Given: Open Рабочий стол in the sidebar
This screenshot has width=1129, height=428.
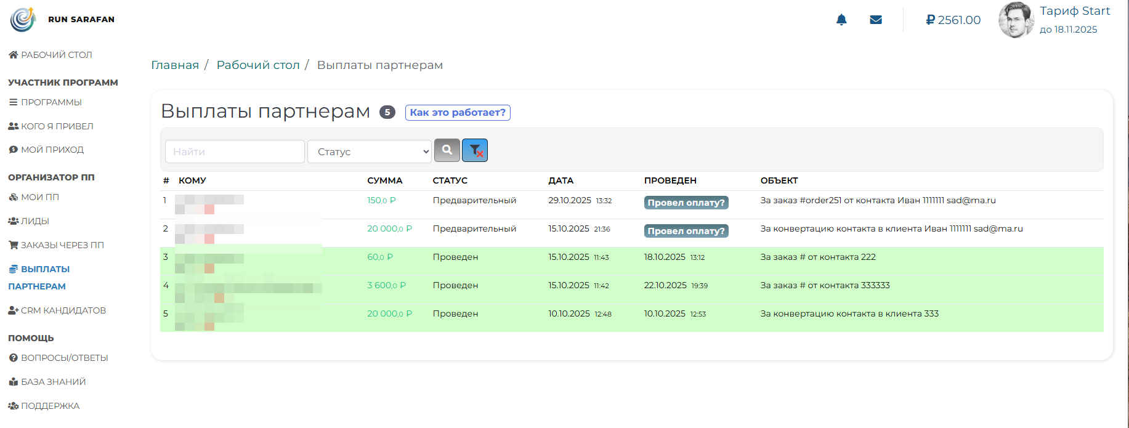Looking at the screenshot, I should point(56,55).
